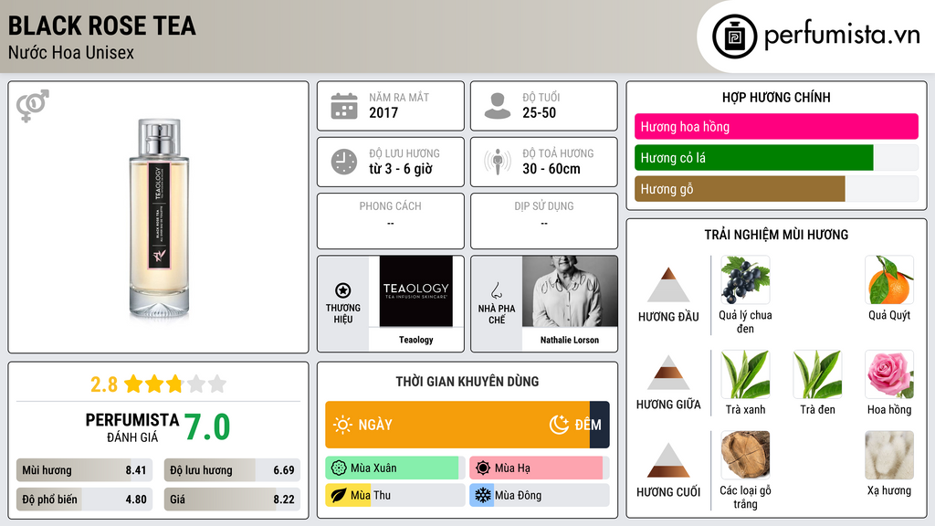This screenshot has height=526, width=935.
Task: Click the Mùa Thu leaf icon
Action: (339, 495)
